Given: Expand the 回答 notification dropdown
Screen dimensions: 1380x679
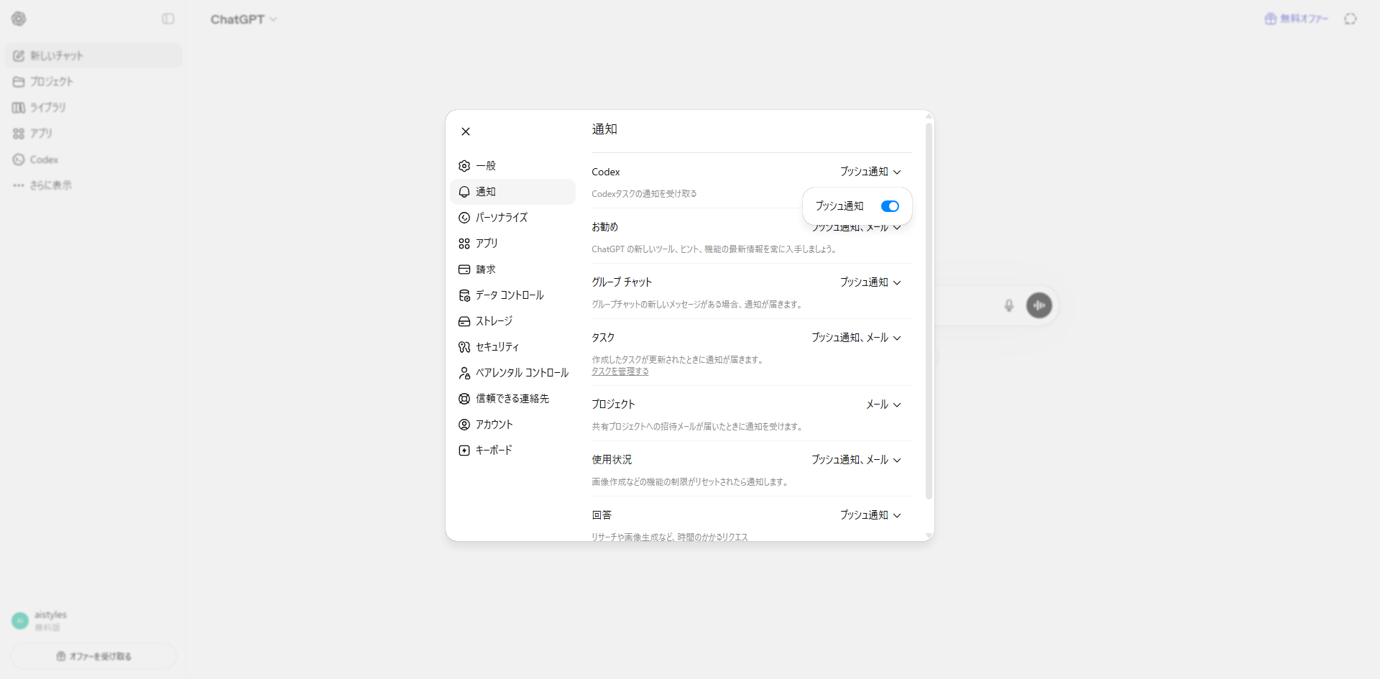Looking at the screenshot, I should pos(870,515).
